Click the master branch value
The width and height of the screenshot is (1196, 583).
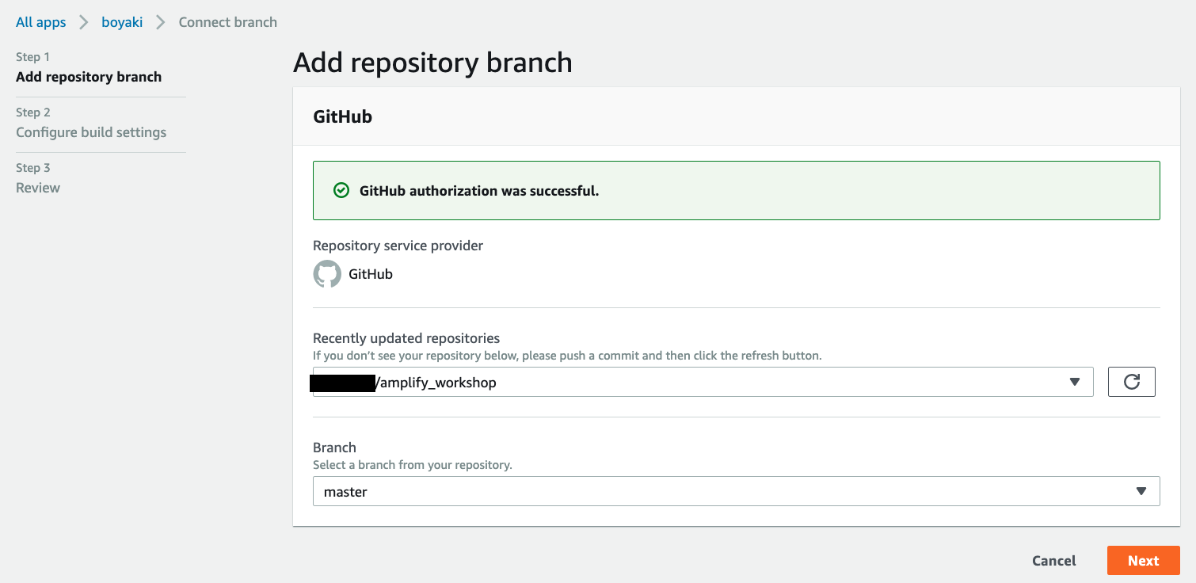pos(345,492)
